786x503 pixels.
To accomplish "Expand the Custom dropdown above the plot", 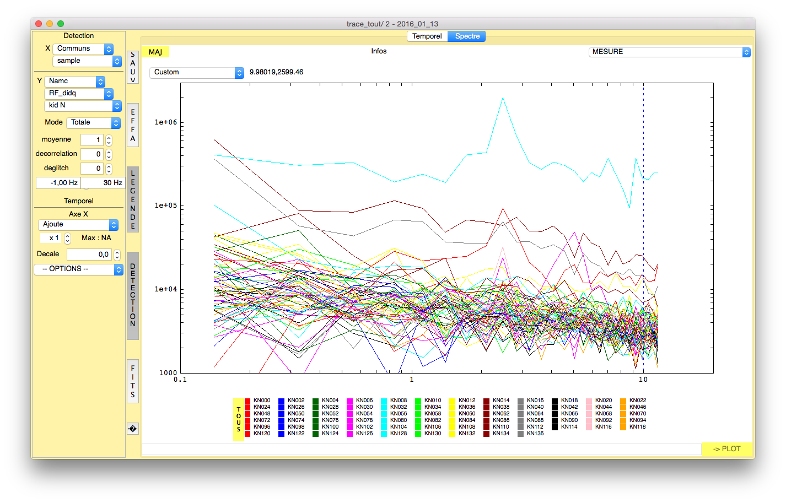I will click(196, 73).
